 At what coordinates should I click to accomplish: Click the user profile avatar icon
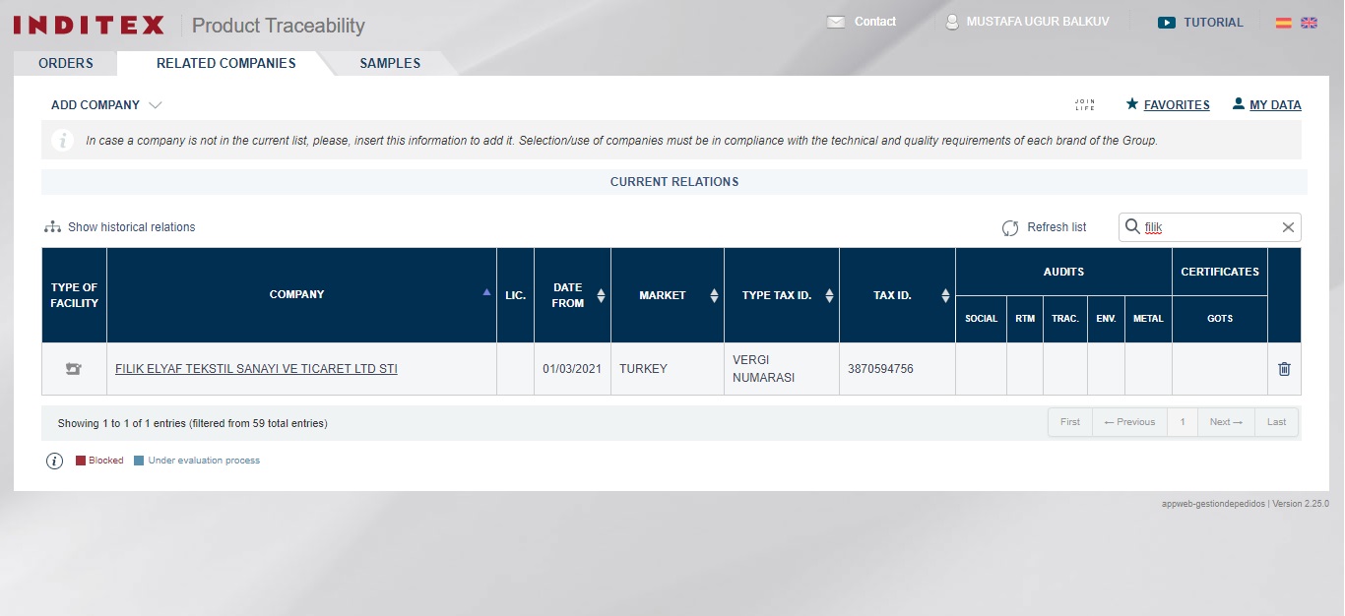pyautogui.click(x=952, y=22)
